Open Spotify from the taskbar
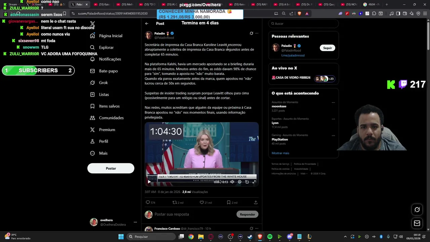This screenshot has height=242, width=430. pyautogui.click(x=270, y=237)
